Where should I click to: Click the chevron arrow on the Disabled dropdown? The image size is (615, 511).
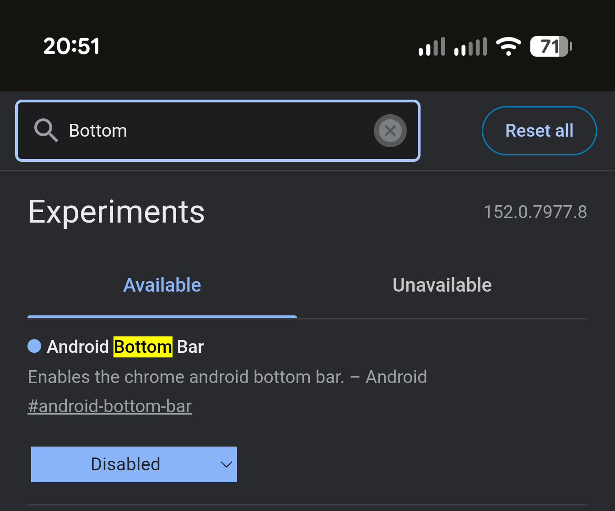tap(226, 465)
